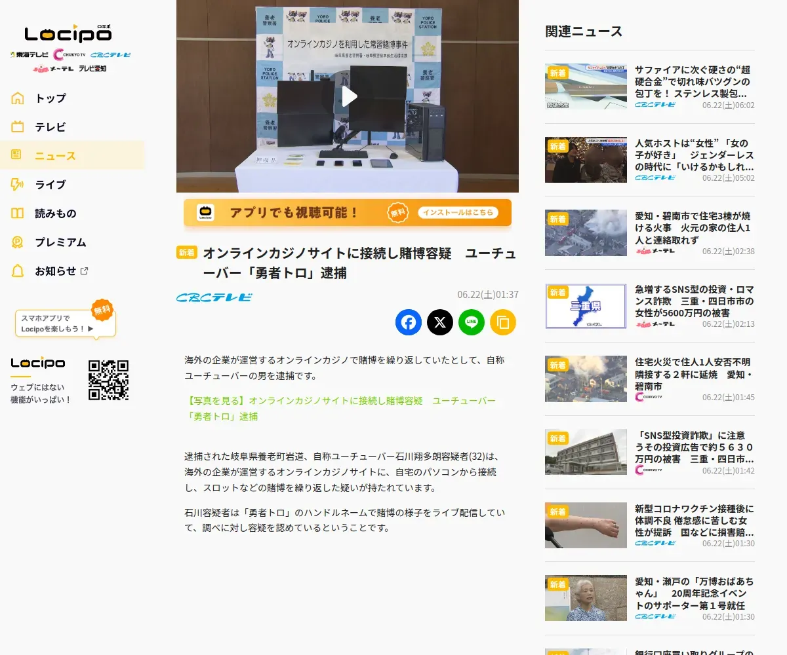
Task: Open the 愛知・碧南市で住宅3棟 fire article
Action: click(x=695, y=228)
